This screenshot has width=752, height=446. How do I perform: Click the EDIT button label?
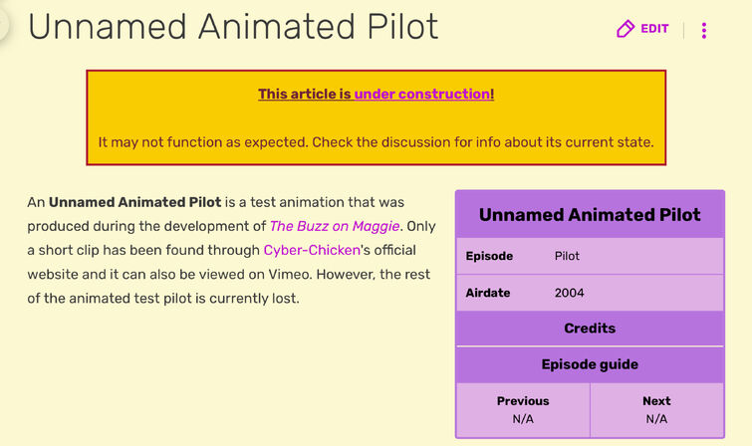(x=654, y=29)
